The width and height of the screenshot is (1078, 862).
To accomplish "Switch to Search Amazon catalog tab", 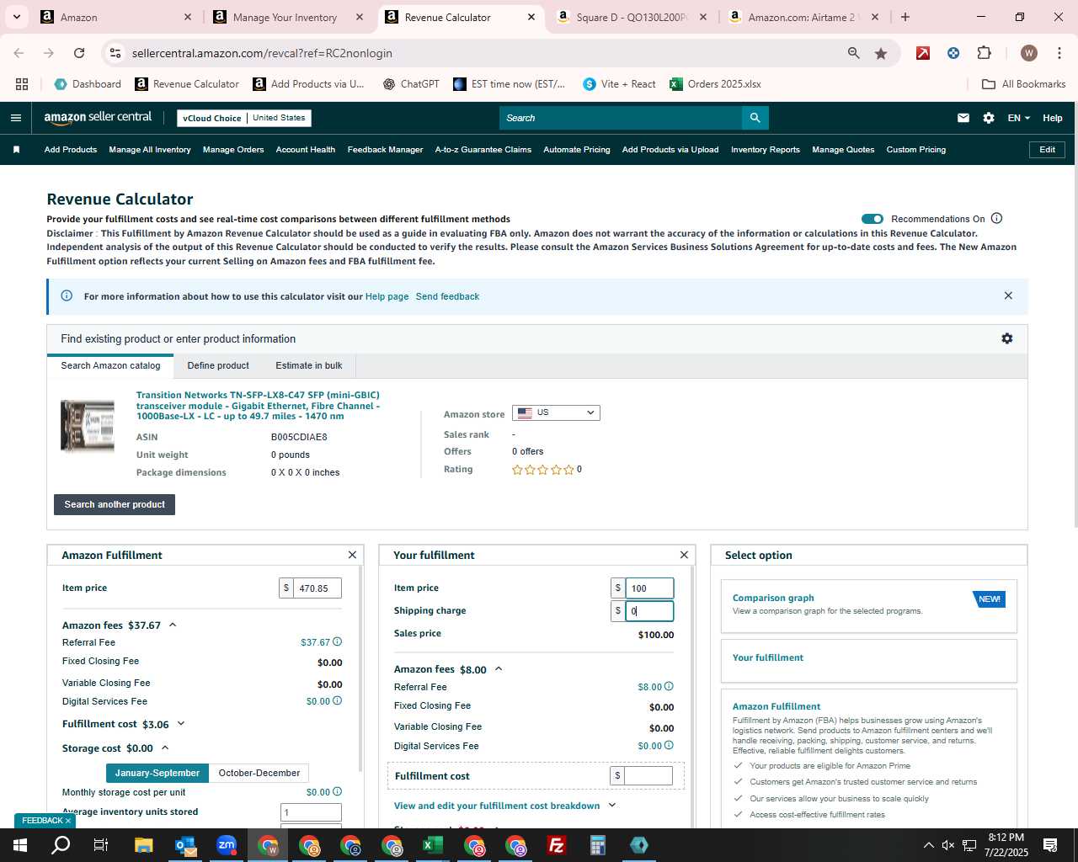I will tap(110, 365).
